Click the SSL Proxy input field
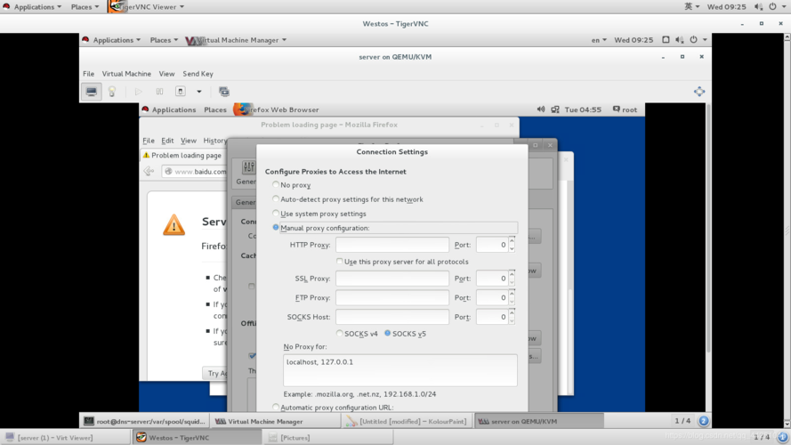The height and width of the screenshot is (445, 791). click(x=392, y=279)
